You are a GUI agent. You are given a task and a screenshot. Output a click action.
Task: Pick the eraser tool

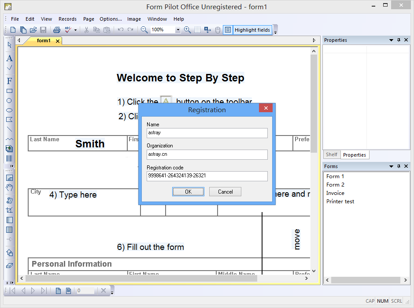coord(10,266)
